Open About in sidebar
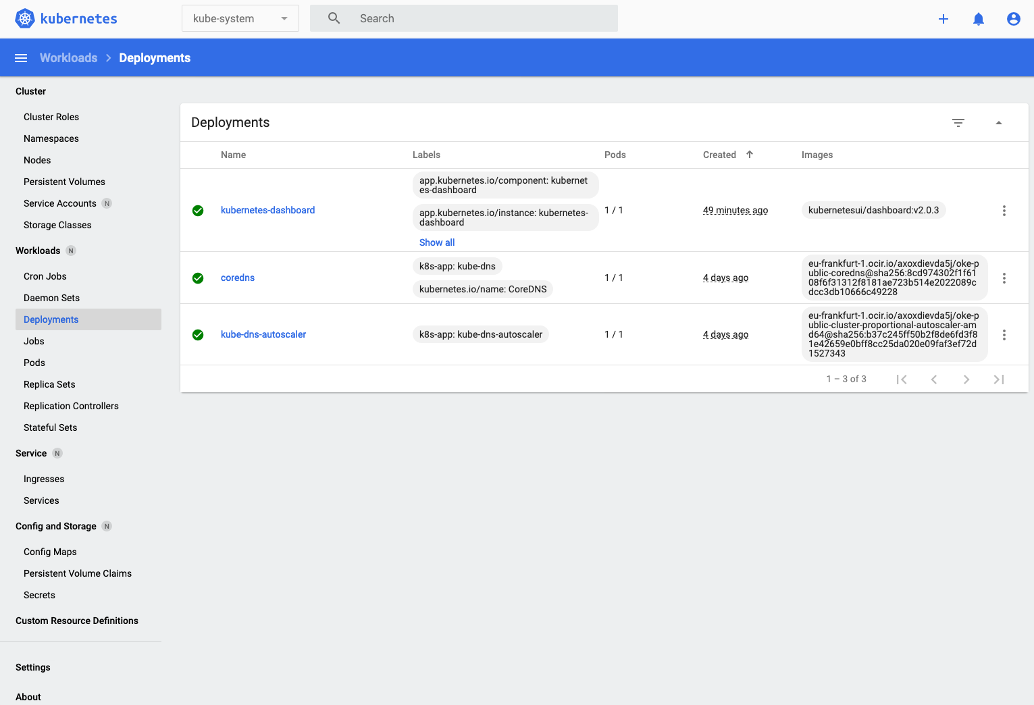Screen dimensions: 1034x705 pyautogui.click(x=28, y=697)
